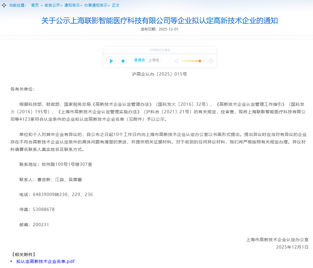Viewport: 313px width, 268px height.
Task: Click the low volume speaker icon
Action: (177, 61)
